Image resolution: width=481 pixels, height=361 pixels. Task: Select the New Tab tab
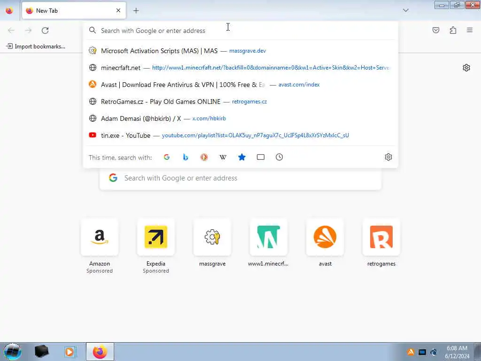(74, 10)
